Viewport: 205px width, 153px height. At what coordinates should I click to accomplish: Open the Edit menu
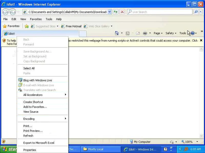pos(14,19)
